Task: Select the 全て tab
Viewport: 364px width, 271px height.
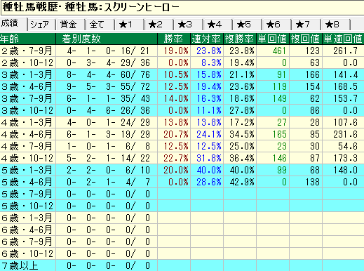Action: [x=100, y=25]
